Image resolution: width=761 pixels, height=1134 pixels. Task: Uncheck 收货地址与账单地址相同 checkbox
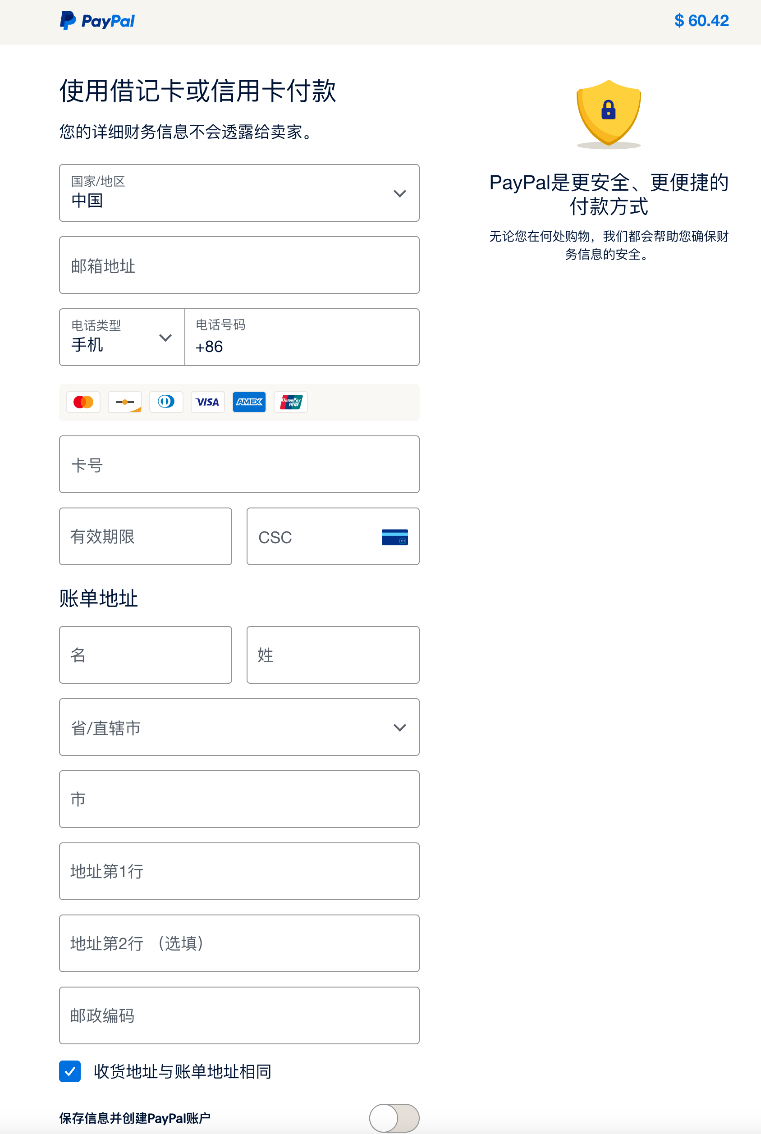[x=70, y=1071]
